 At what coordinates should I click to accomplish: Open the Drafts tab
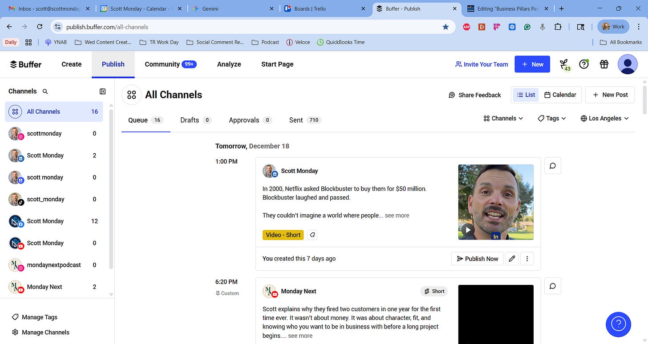196,120
